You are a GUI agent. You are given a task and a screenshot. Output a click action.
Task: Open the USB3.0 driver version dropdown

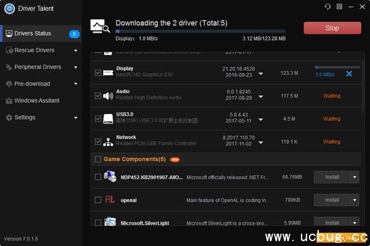click(x=261, y=119)
